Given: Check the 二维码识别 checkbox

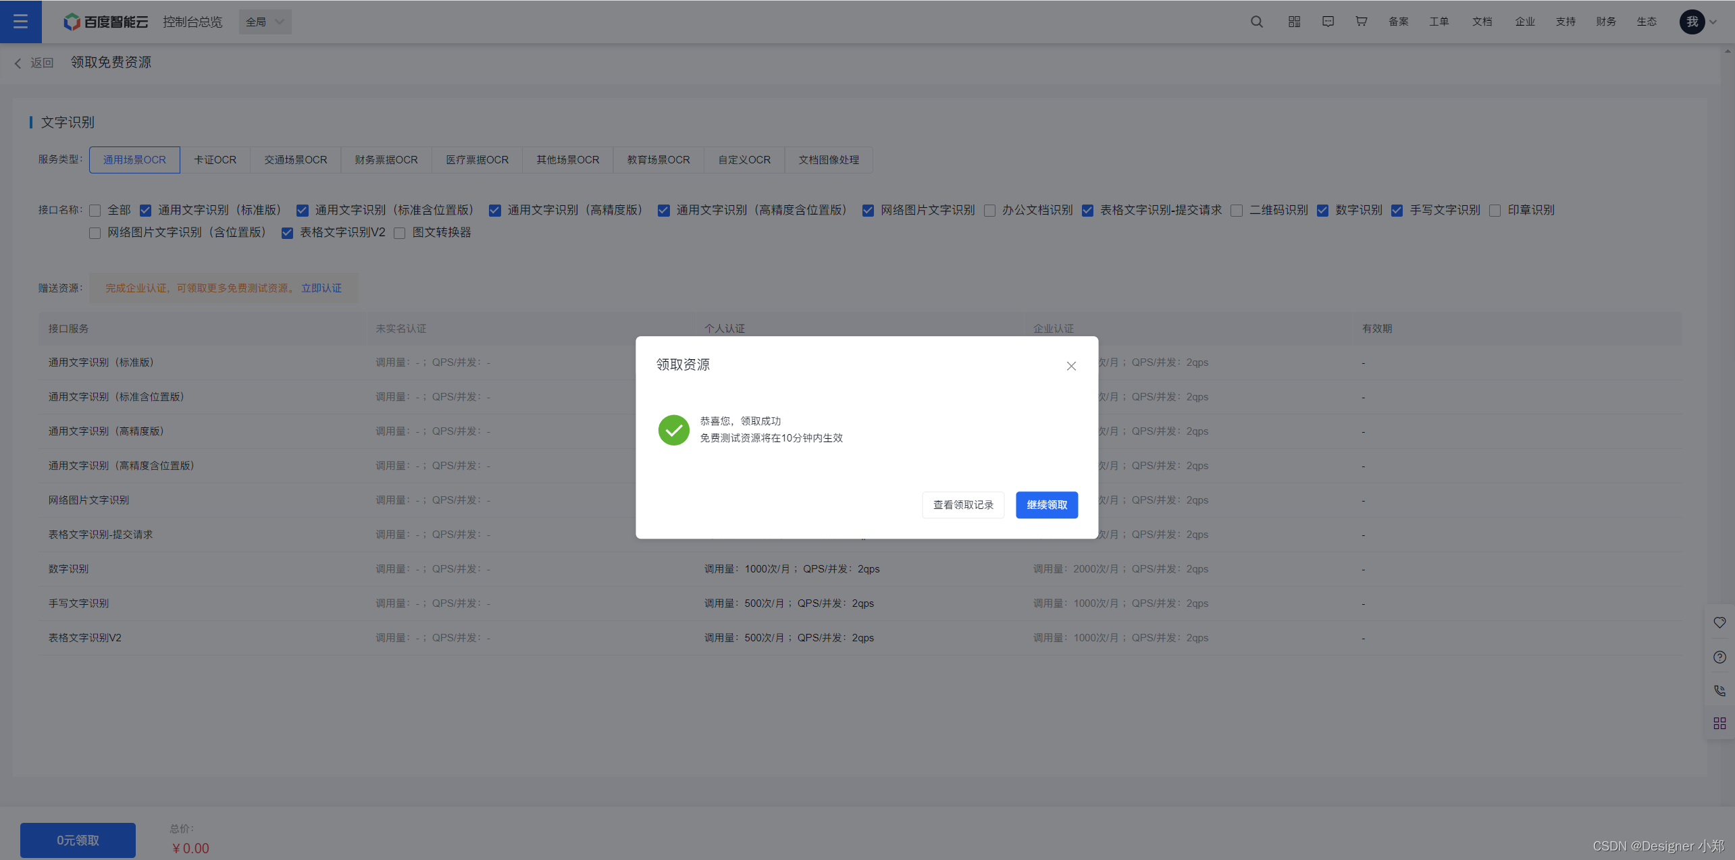Looking at the screenshot, I should pyautogui.click(x=1237, y=211).
